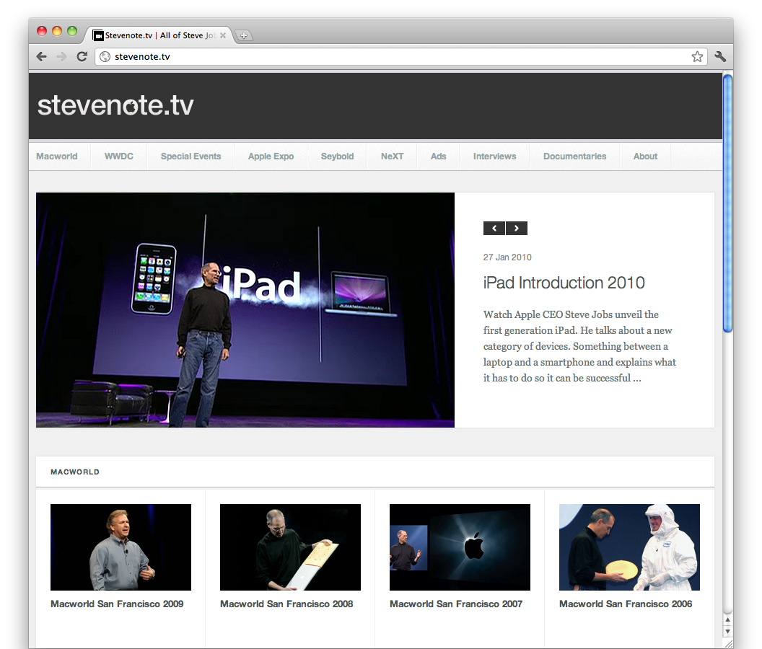Close the Stevenote.tv browser tab
762x649 pixels.
223,35
